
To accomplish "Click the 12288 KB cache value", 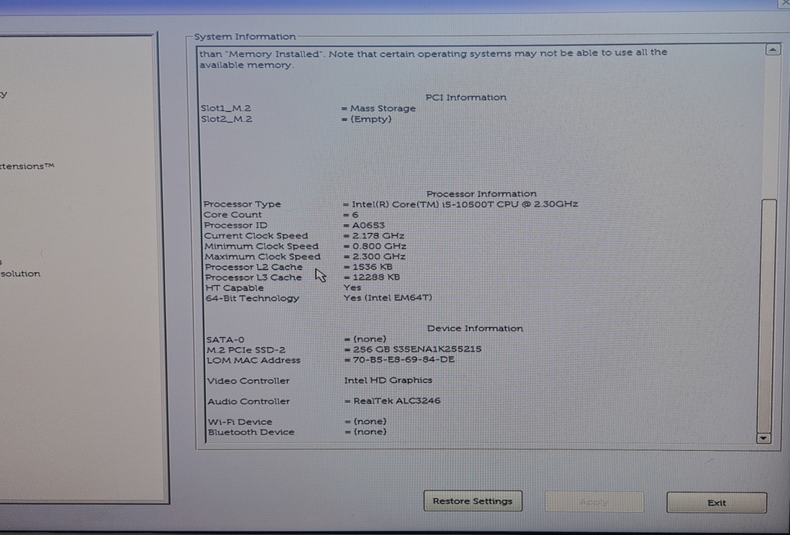I will pos(376,277).
